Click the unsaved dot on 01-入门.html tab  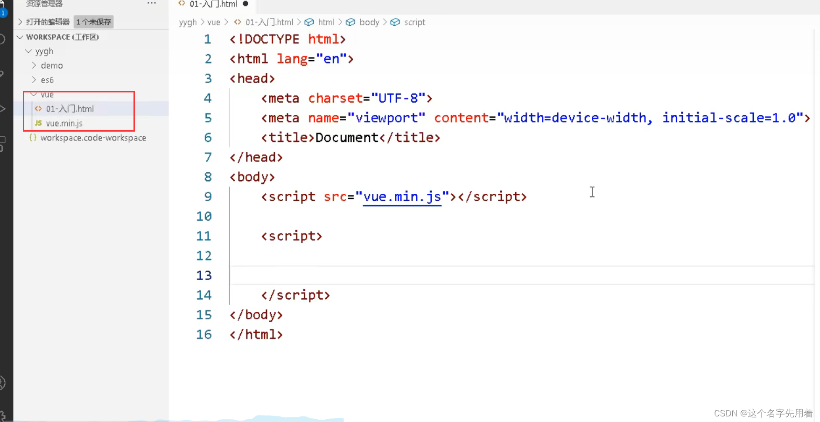pyautogui.click(x=245, y=4)
